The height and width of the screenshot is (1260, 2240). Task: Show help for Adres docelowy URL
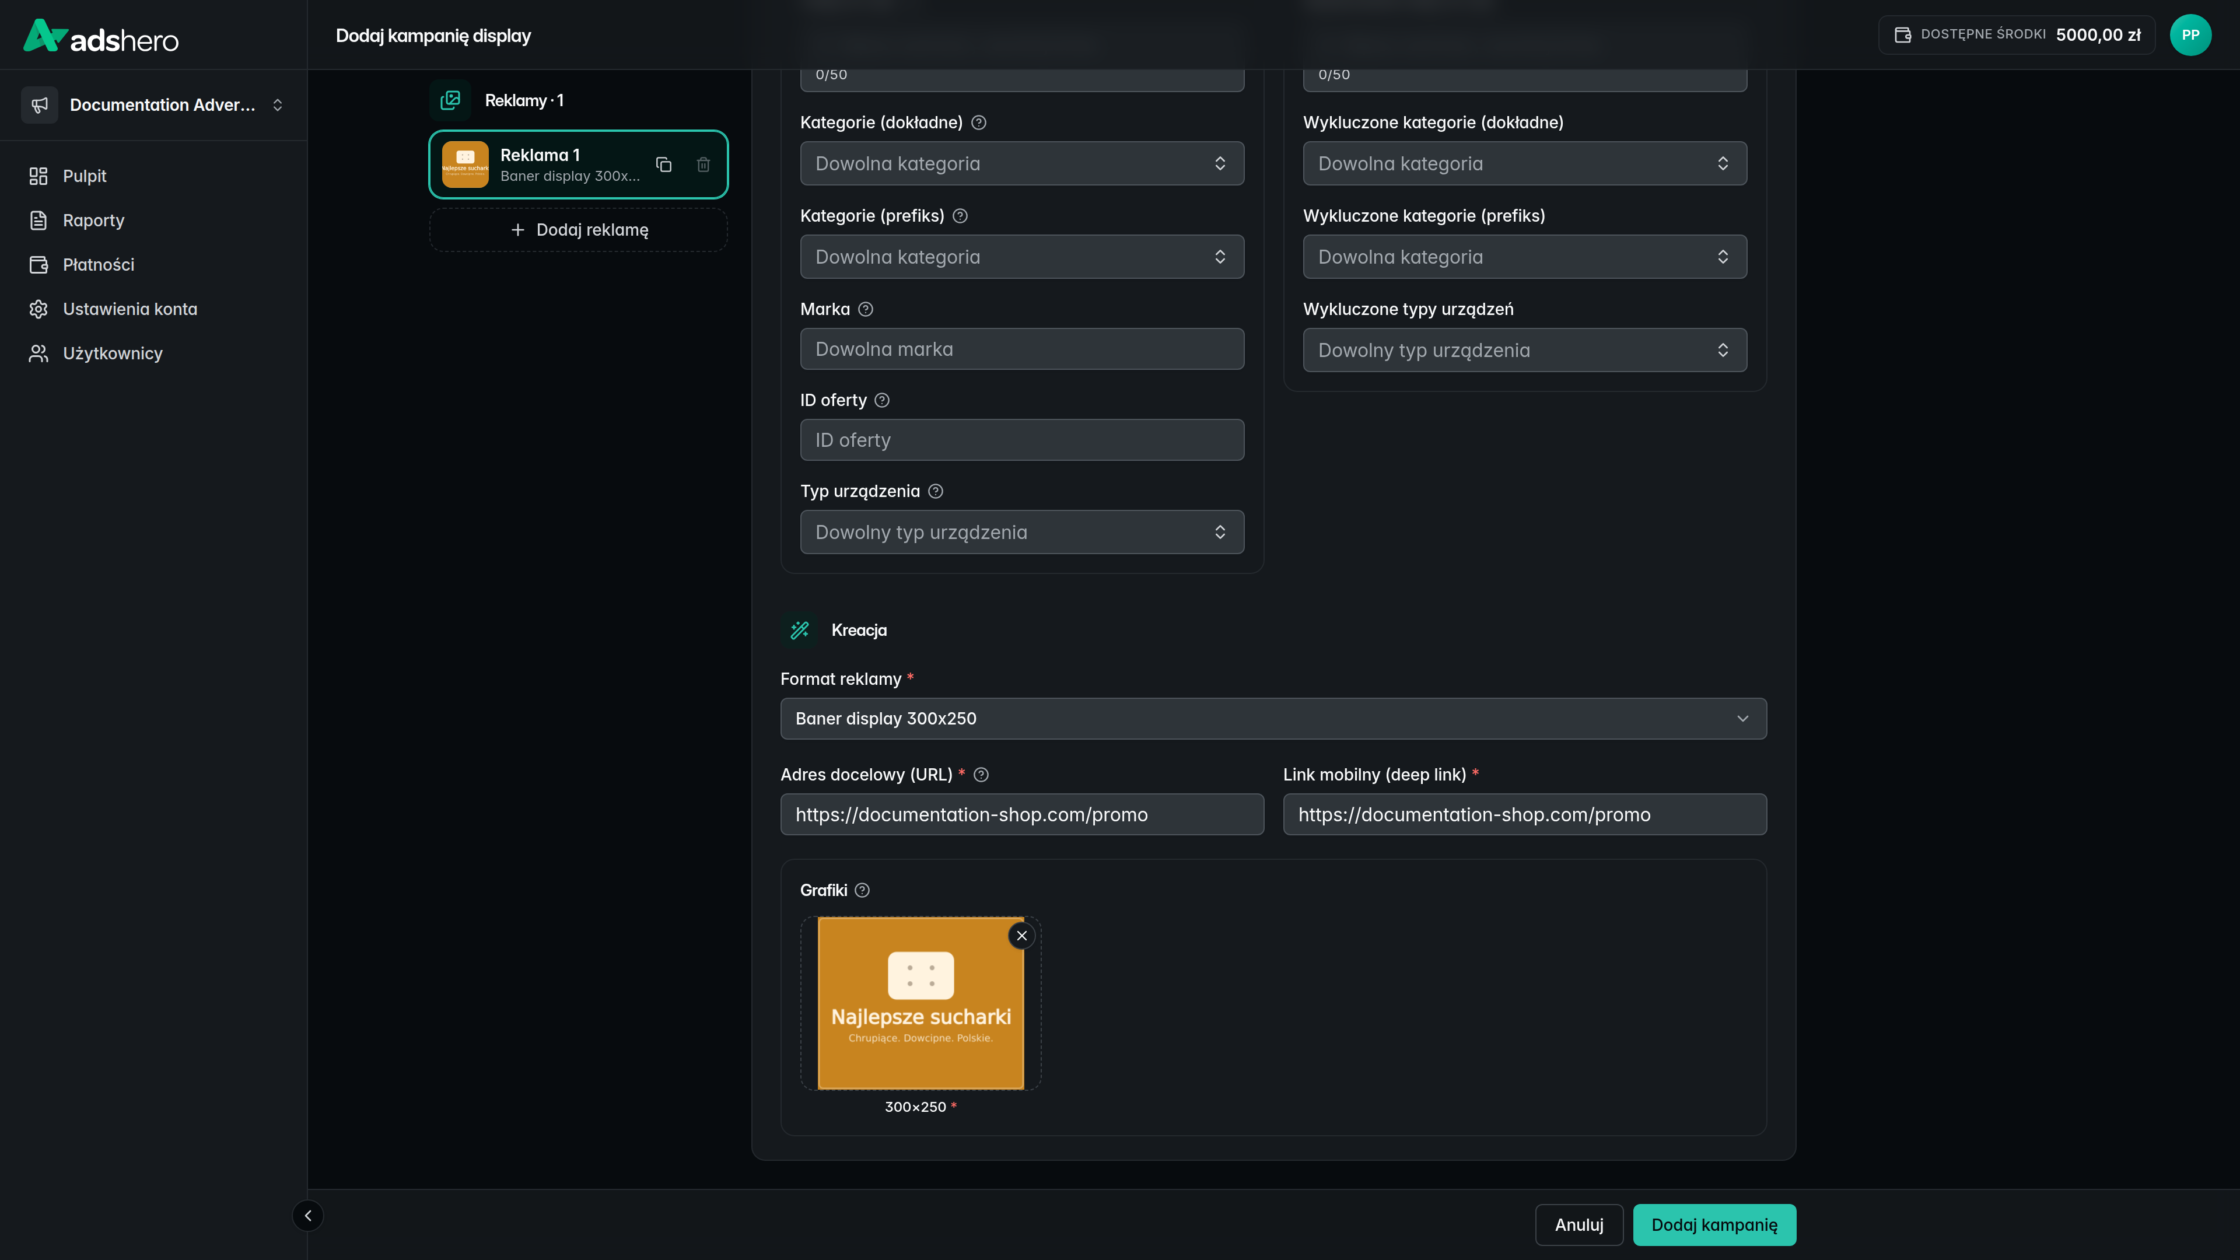[981, 775]
